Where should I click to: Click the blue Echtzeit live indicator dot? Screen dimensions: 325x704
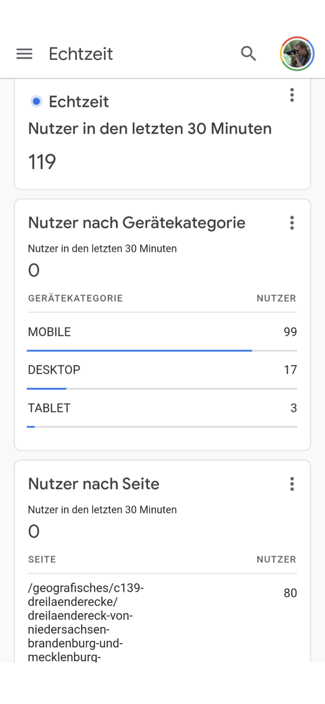tap(36, 101)
